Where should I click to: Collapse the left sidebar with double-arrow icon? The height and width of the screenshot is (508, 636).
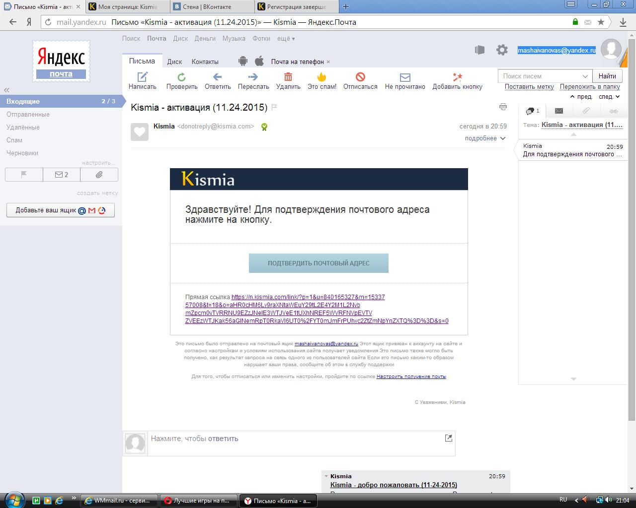[7, 90]
